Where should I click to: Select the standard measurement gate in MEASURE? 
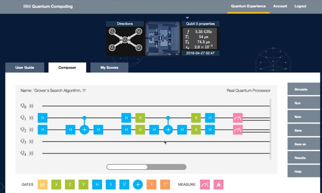point(205,184)
